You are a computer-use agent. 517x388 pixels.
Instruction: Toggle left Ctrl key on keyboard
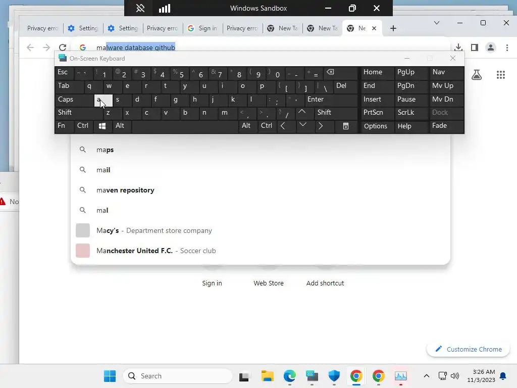pyautogui.click(x=84, y=126)
